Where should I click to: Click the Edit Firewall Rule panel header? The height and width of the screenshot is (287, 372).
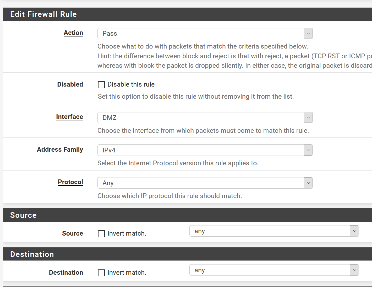(43, 14)
